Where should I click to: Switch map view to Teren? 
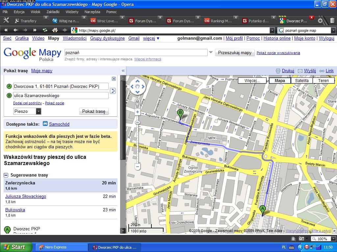tap(324, 81)
